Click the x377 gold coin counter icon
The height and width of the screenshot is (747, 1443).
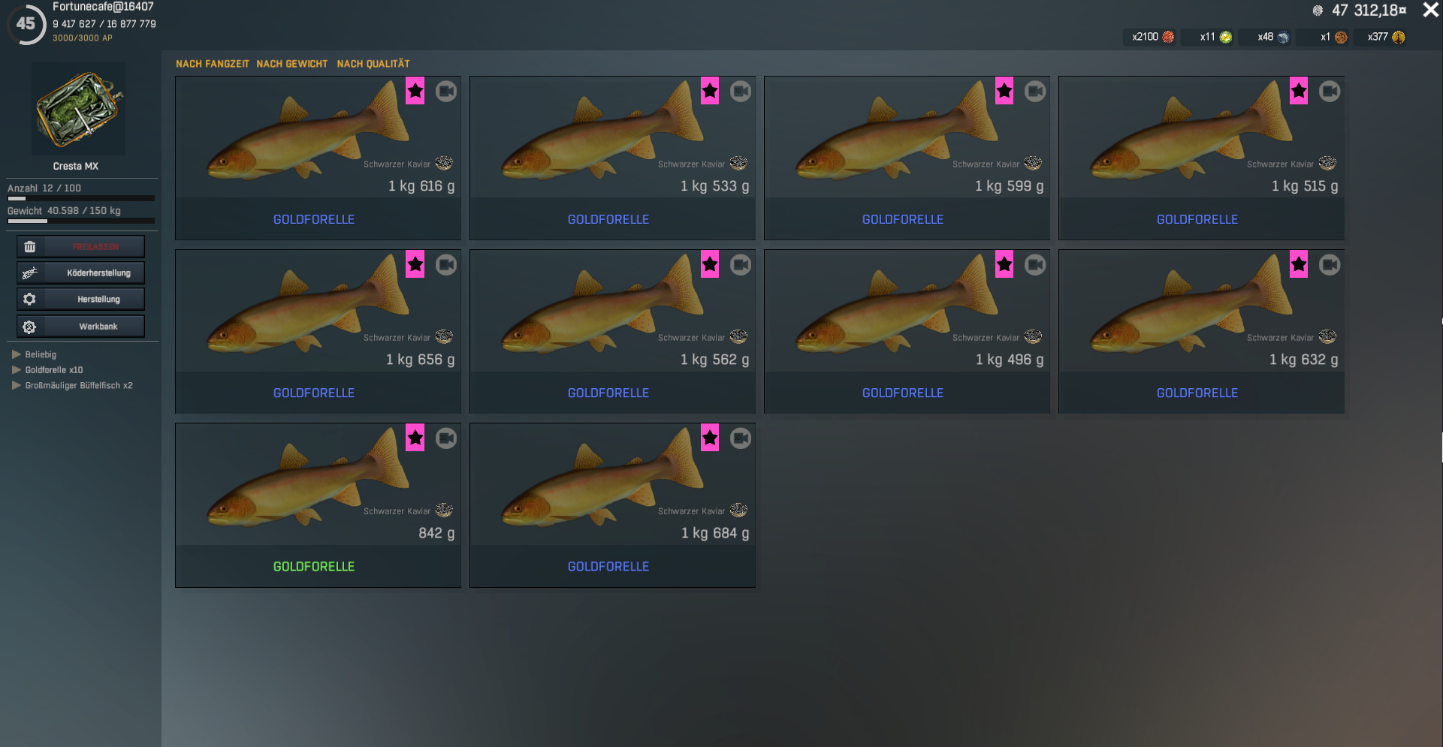coord(1399,37)
